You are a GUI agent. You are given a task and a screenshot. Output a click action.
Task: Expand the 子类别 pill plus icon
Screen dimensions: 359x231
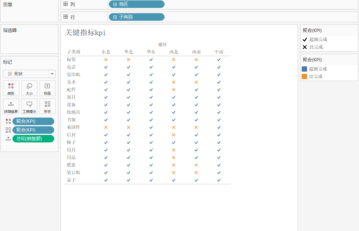pos(115,17)
